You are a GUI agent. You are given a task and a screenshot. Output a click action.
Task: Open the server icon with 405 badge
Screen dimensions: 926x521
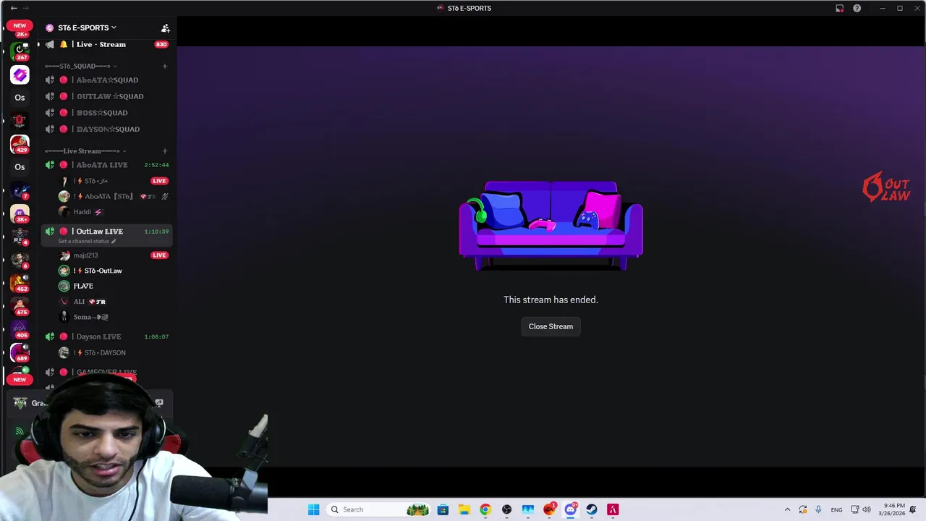[x=20, y=330]
